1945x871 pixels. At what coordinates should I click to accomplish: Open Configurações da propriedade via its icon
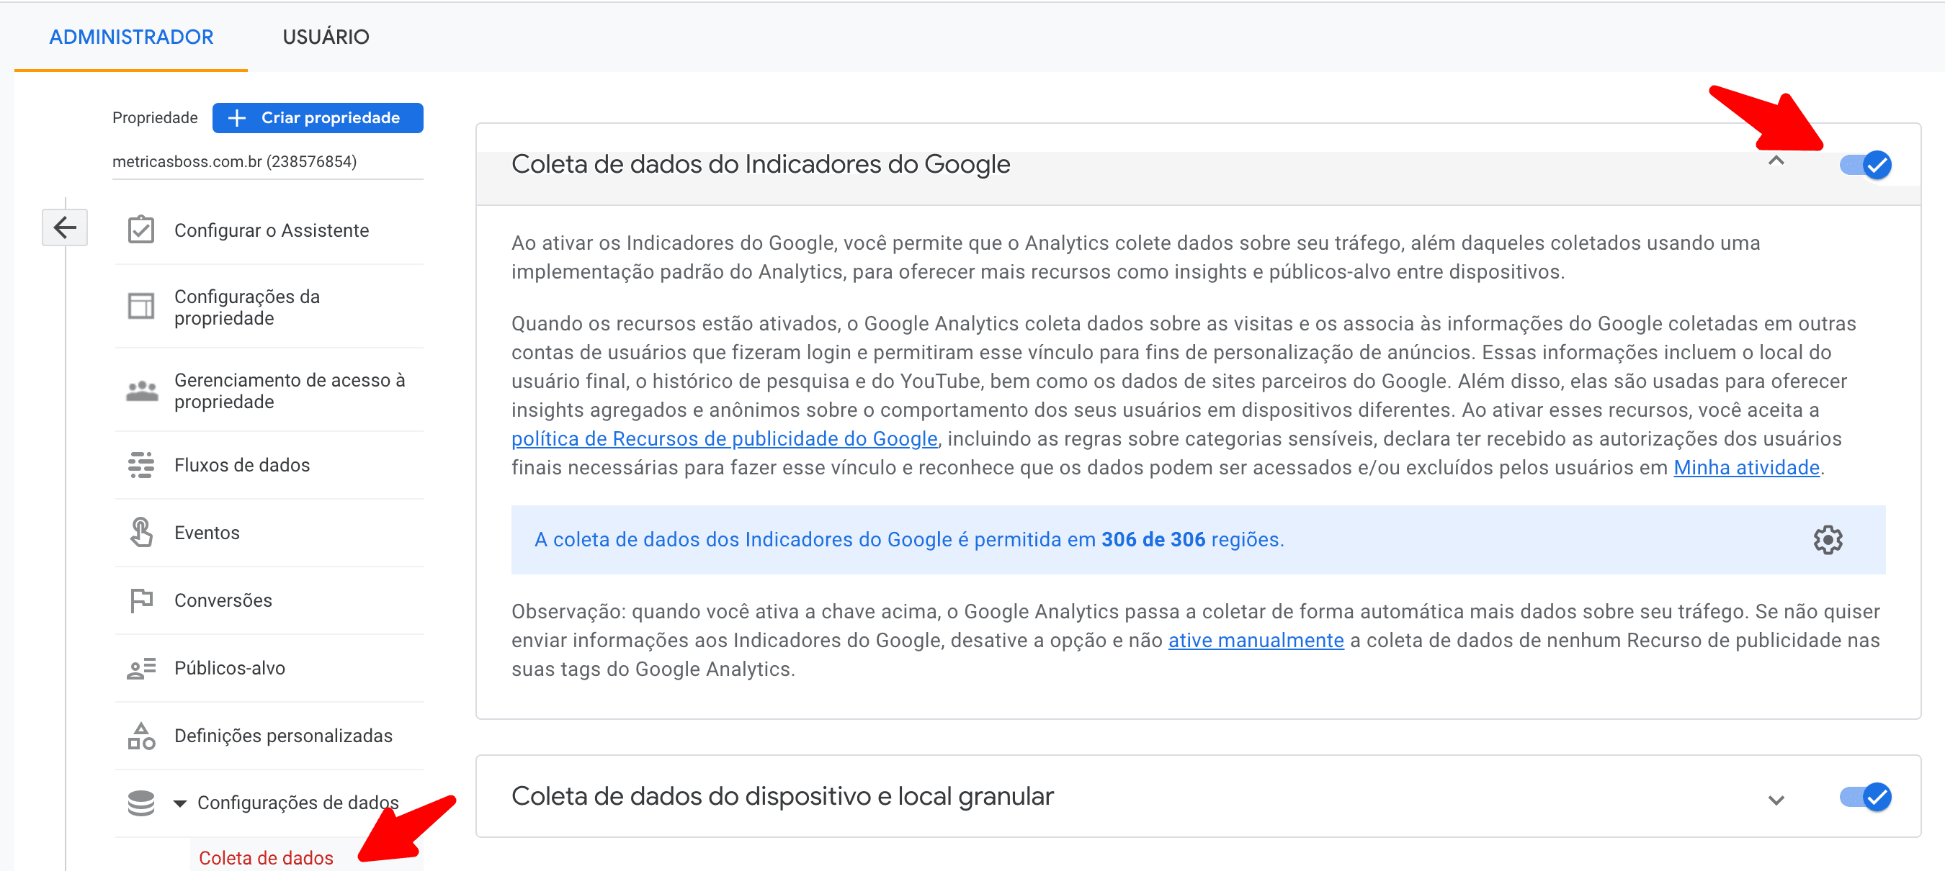point(142,307)
